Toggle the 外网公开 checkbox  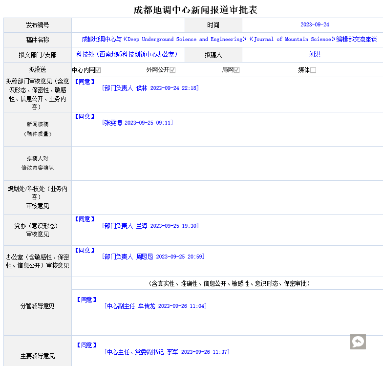tap(172, 70)
